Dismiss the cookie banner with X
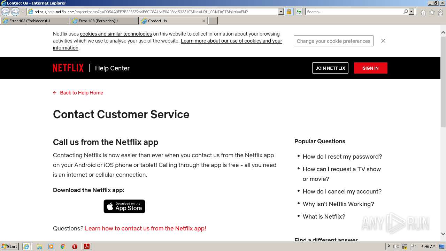 click(x=383, y=41)
